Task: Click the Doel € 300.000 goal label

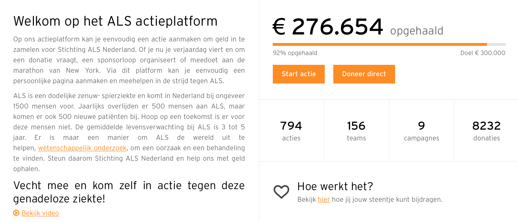Action: (x=483, y=53)
